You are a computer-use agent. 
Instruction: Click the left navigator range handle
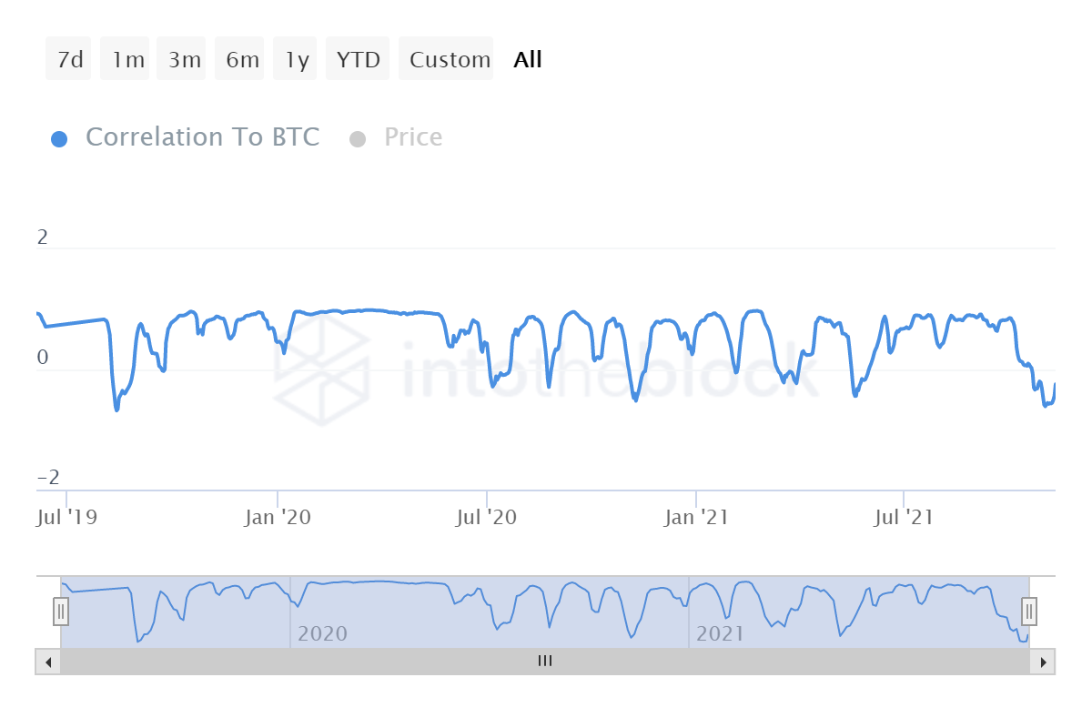point(61,612)
